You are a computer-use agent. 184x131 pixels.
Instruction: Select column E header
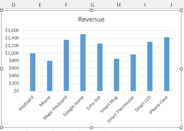(40, 5)
